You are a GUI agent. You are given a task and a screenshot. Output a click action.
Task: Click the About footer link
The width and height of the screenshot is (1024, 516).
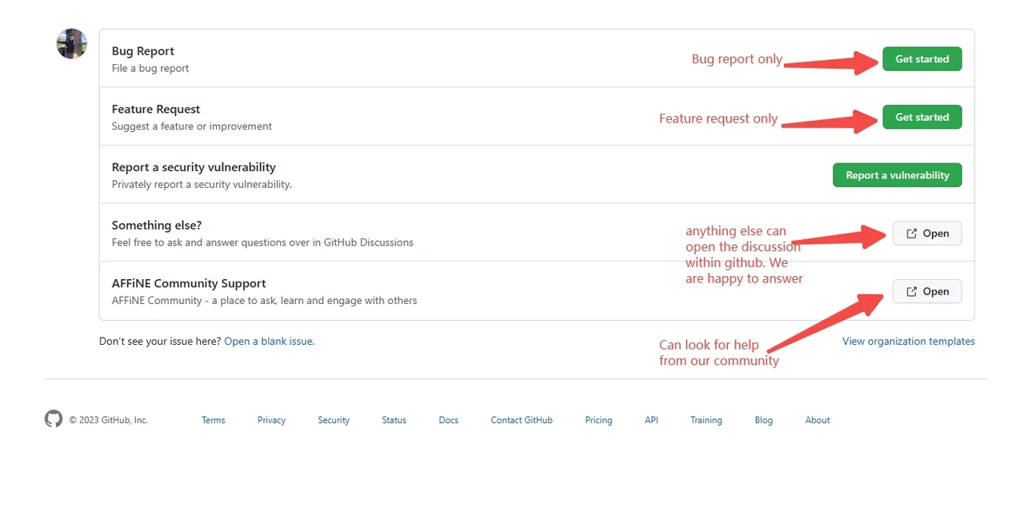(818, 420)
